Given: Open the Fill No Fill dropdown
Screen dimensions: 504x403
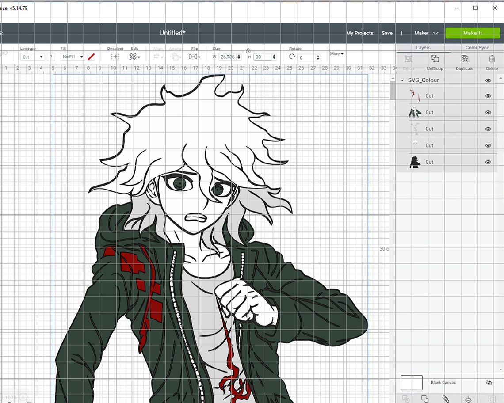Looking at the screenshot, I should 73,57.
